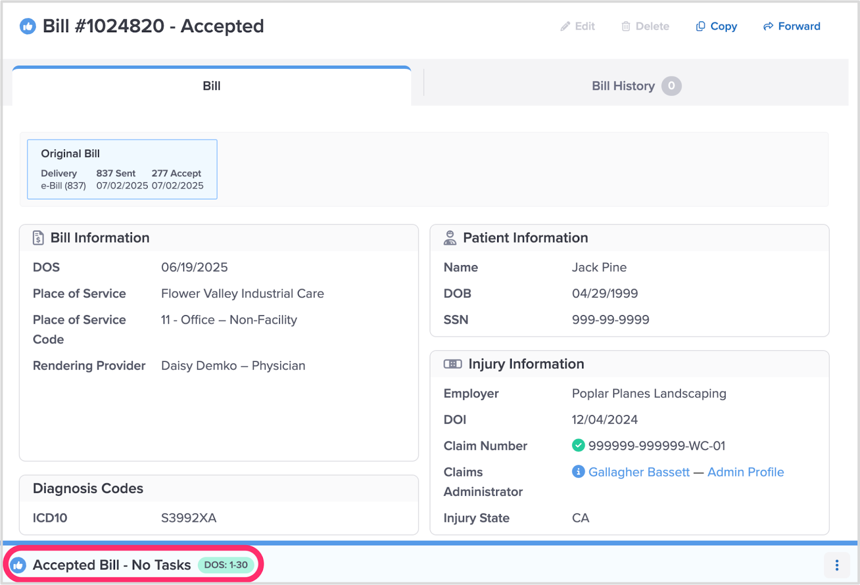The width and height of the screenshot is (860, 585).
Task: Select the Bill tab
Action: (x=211, y=86)
